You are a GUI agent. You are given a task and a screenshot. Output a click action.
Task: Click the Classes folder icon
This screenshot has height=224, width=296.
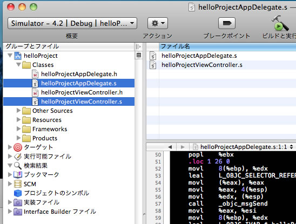click(26, 65)
